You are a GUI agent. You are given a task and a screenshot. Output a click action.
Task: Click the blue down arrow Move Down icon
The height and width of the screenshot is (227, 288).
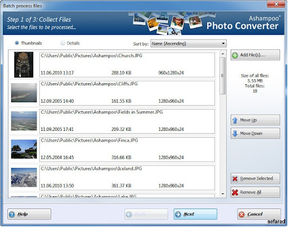click(x=235, y=134)
